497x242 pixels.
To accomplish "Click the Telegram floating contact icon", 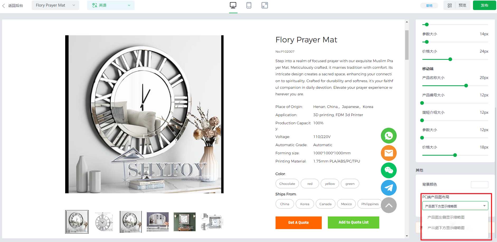I will [389, 188].
